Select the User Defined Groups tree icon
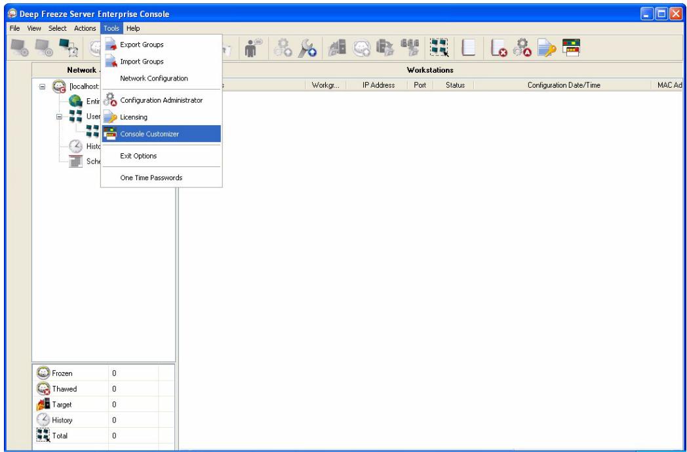 pos(75,116)
